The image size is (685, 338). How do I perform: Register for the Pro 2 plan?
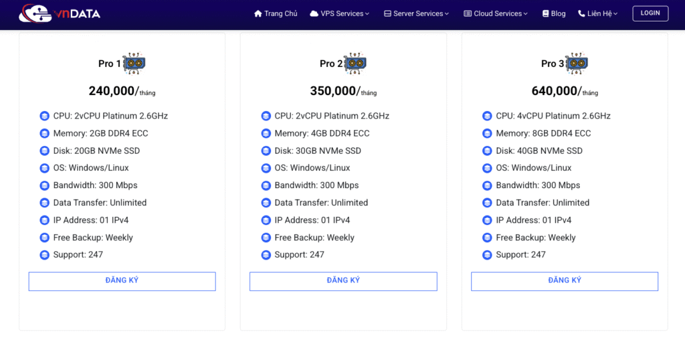[343, 281]
